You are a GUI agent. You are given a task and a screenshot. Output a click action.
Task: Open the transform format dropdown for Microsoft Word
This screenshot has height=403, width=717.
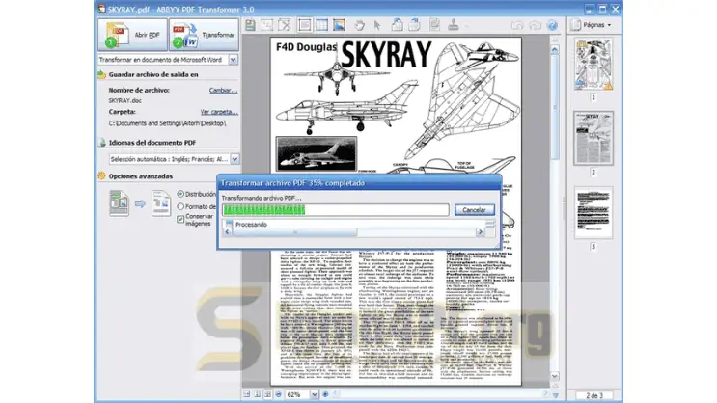[x=234, y=60]
